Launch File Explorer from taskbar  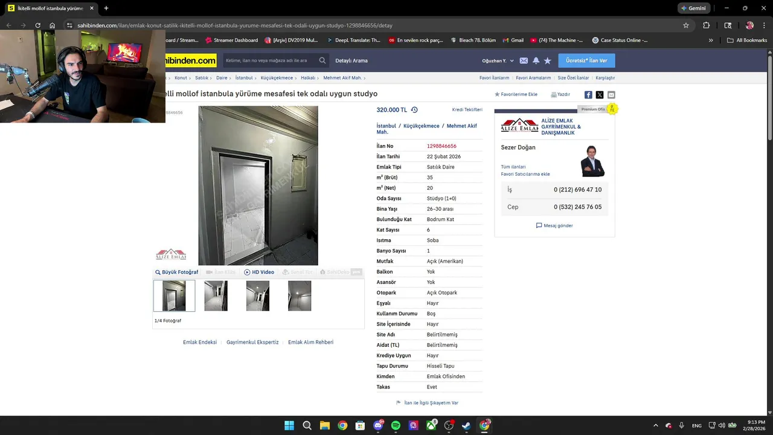point(324,425)
